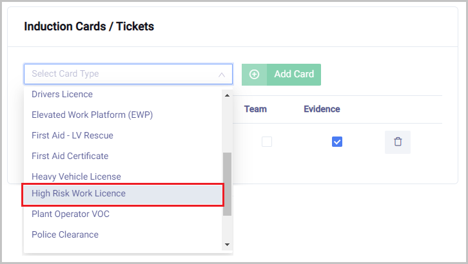Collapse the Select Card Type dropdown arrow

coord(221,74)
